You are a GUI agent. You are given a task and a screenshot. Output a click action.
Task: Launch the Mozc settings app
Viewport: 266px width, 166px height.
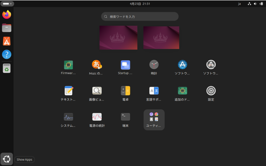pyautogui.click(x=97, y=65)
